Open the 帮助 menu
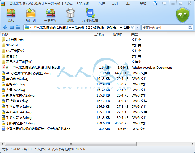 pyautogui.click(x=143, y=3)
